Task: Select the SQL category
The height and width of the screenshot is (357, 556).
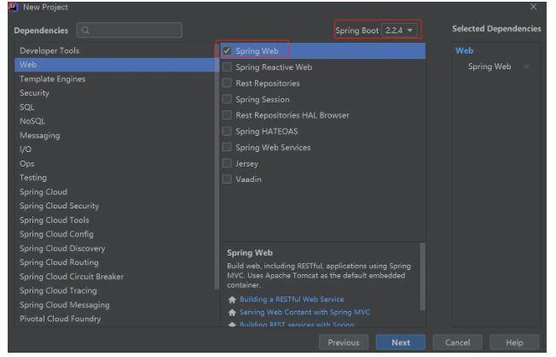Action: click(x=114, y=108)
